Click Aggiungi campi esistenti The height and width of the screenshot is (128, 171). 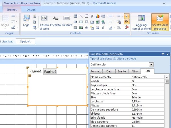141,23
